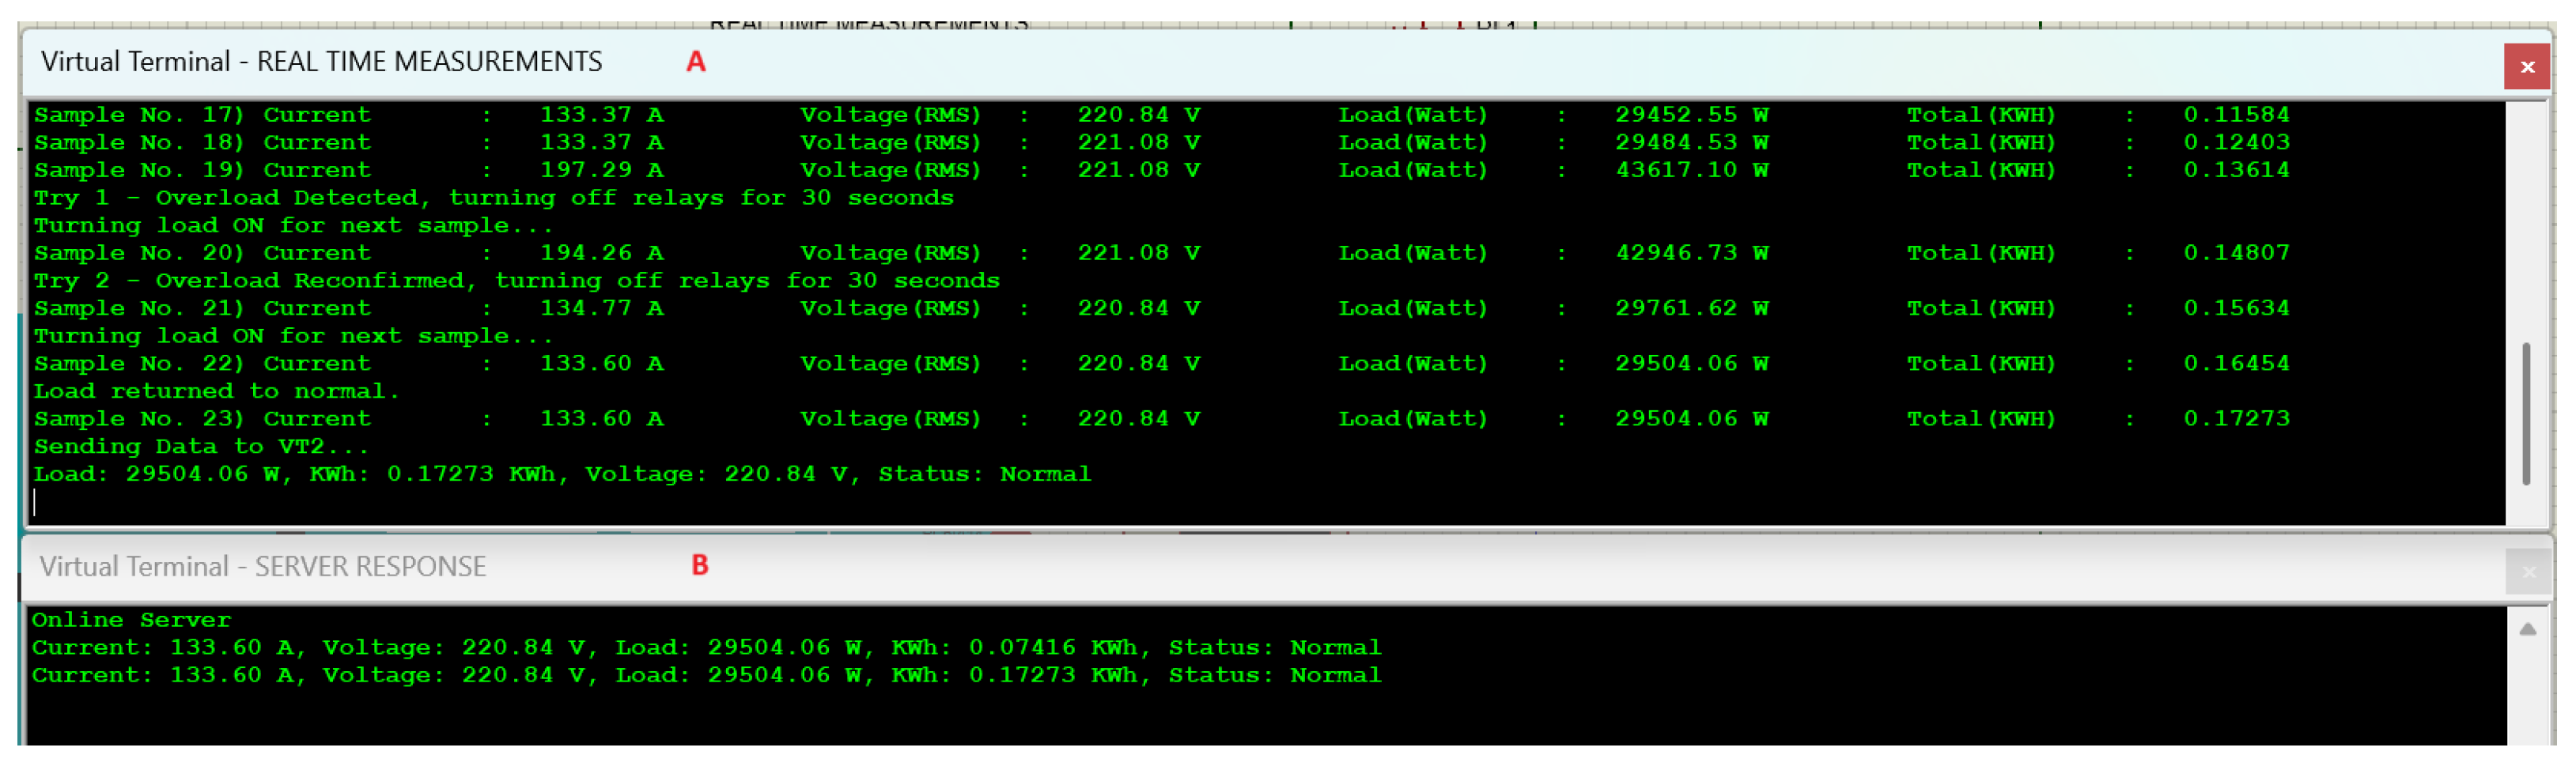The image size is (2576, 770).
Task: Close the SERVER RESPONSE terminal window
Action: click(2527, 572)
